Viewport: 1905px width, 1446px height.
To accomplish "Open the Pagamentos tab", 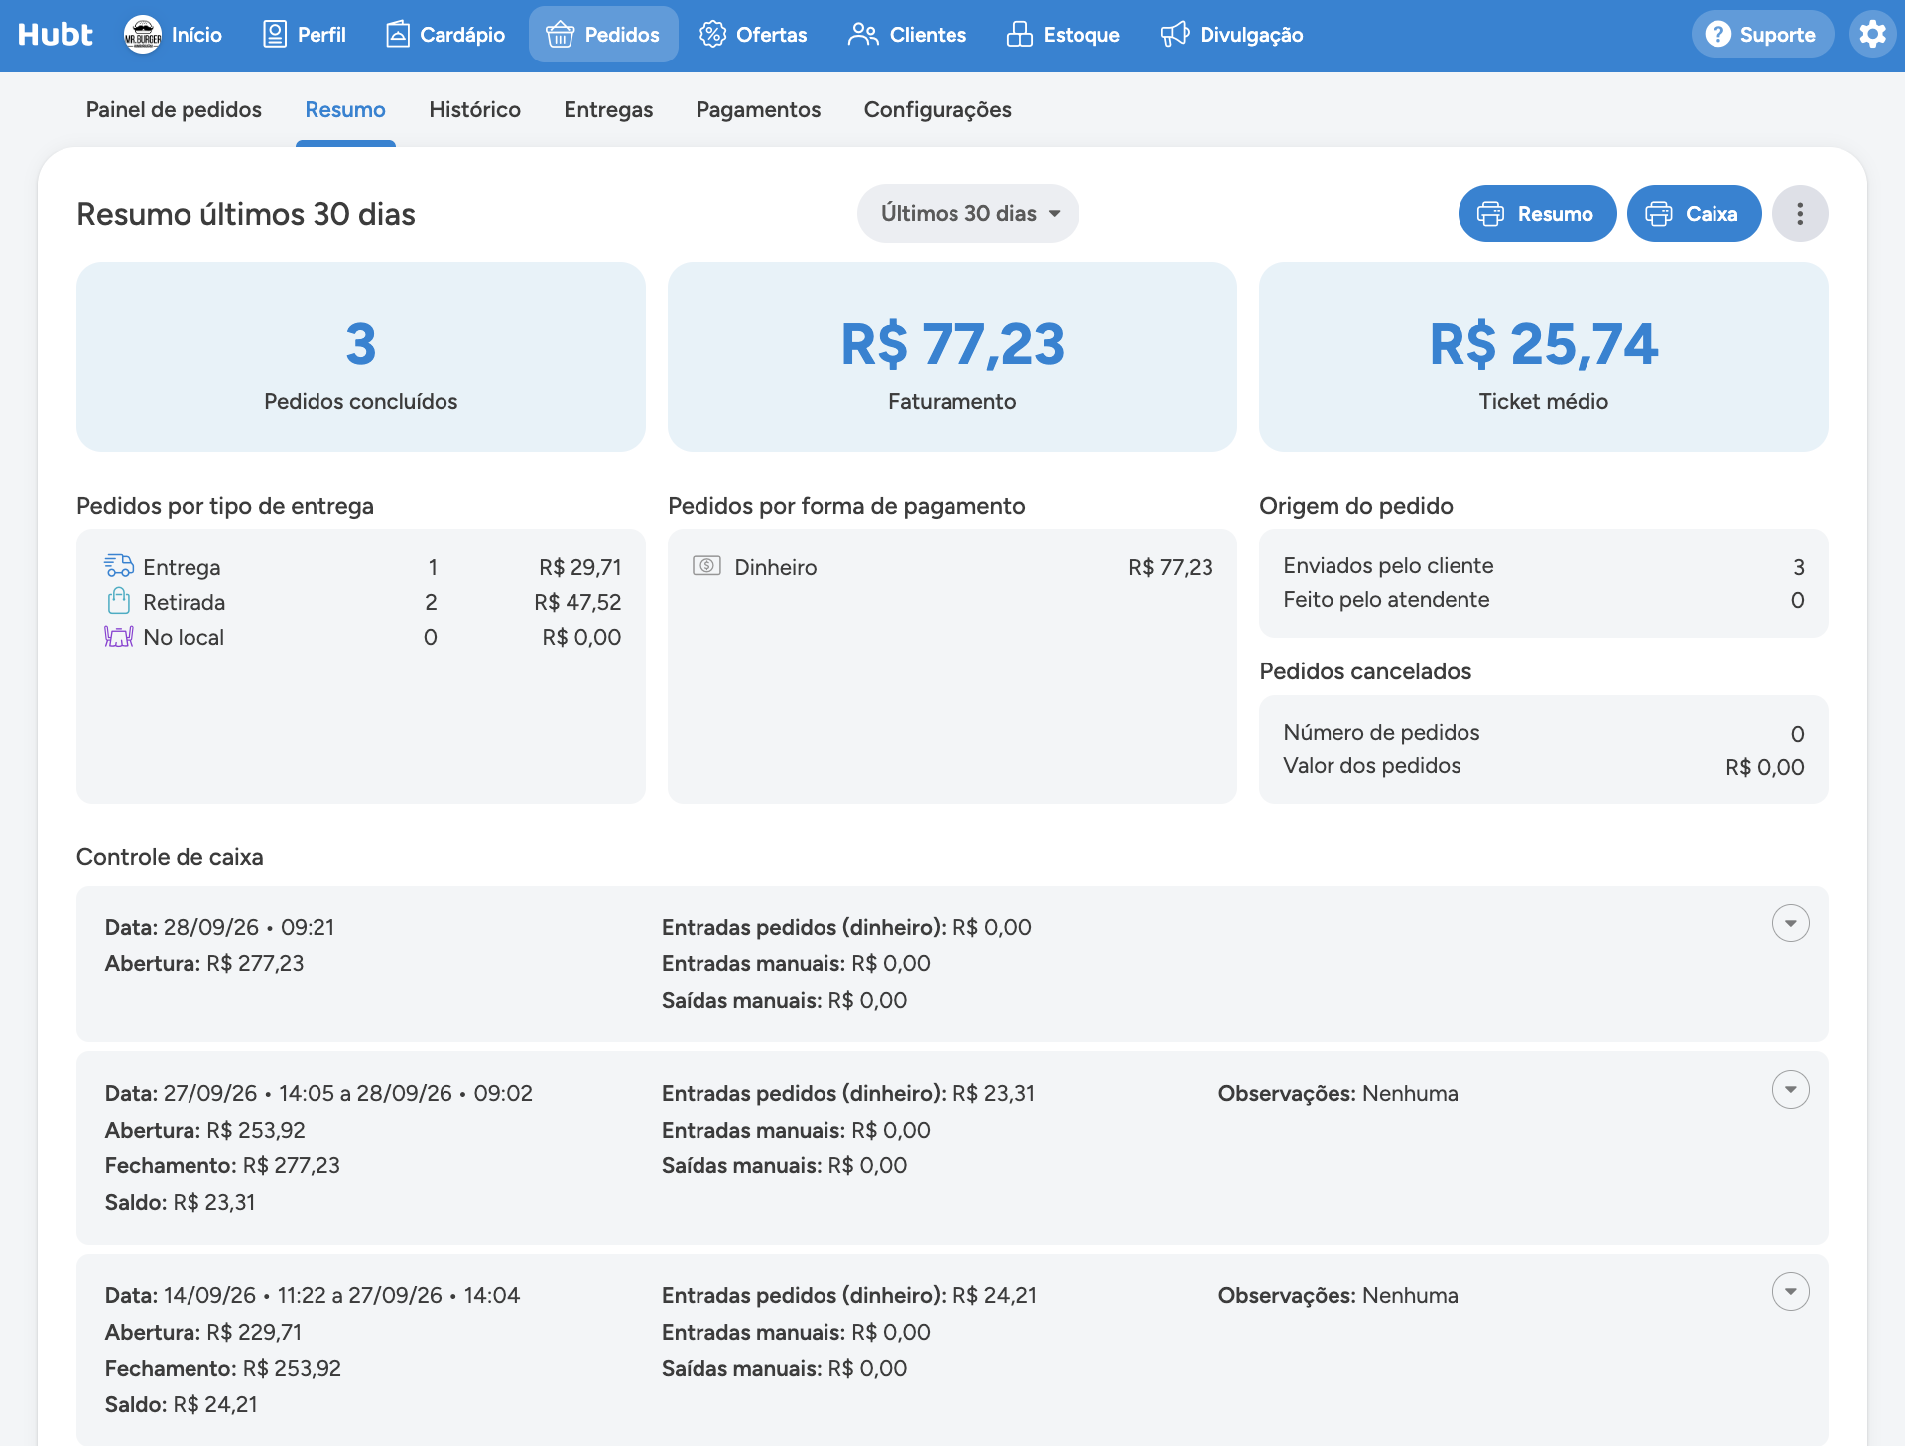I will click(x=758, y=109).
